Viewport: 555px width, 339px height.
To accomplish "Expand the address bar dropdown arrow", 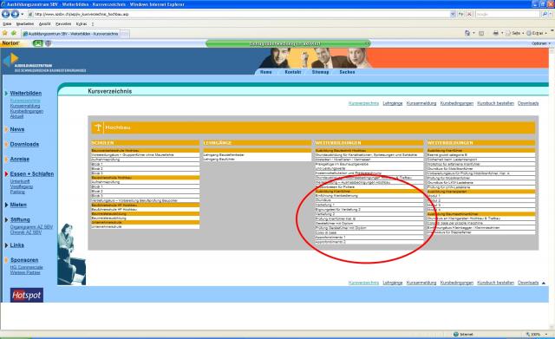I will (453, 14).
